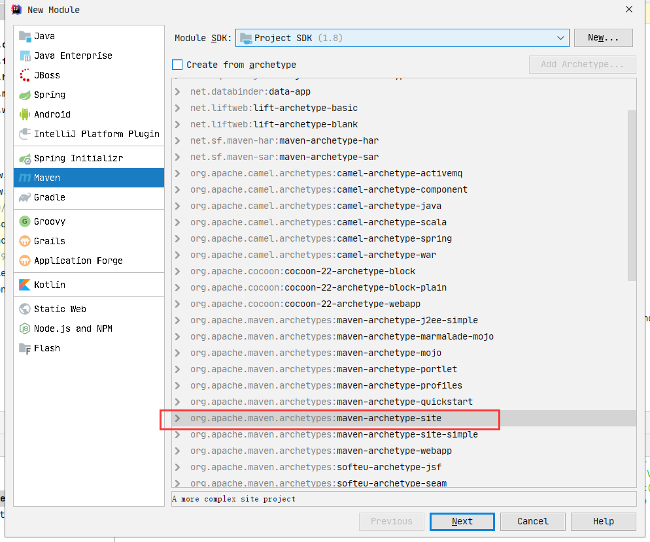
Task: Click the Java module type icon
Action: [25, 37]
